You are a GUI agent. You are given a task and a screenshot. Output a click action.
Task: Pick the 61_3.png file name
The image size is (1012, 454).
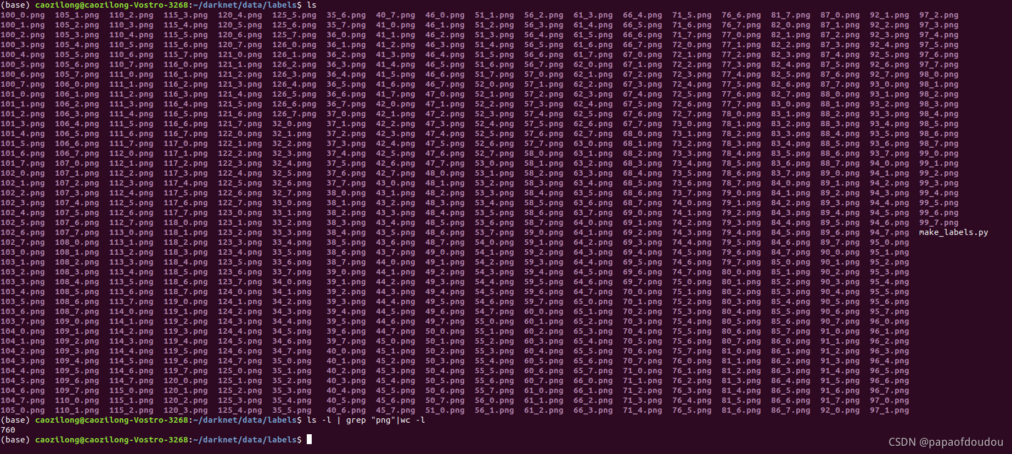click(593, 15)
